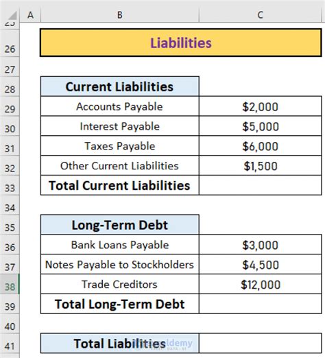This screenshot has width=325, height=358.
Task: Select the Interest Payable label cell
Action: pyautogui.click(x=120, y=126)
